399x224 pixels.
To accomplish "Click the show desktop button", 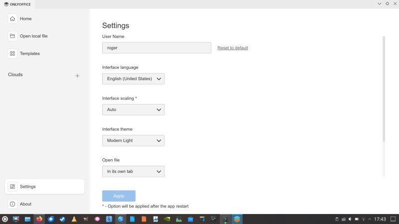I will pyautogui.click(x=393, y=219).
